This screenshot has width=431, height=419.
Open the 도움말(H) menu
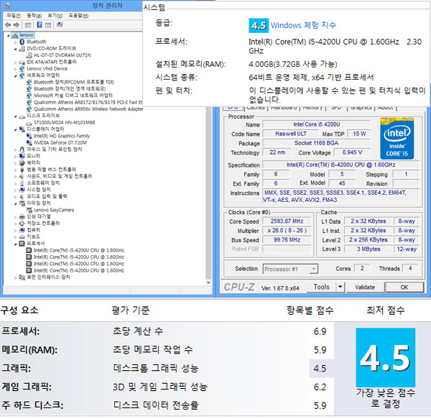pyautogui.click(x=78, y=16)
